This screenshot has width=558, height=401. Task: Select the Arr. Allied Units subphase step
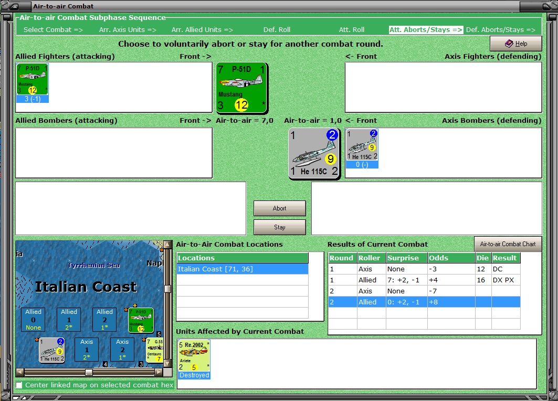[x=202, y=30]
